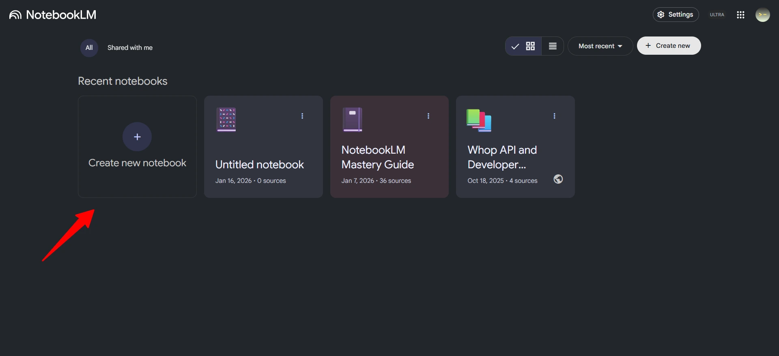Click Jan 16, 2026 · 0 sources text
The width and height of the screenshot is (779, 356).
[x=251, y=181]
